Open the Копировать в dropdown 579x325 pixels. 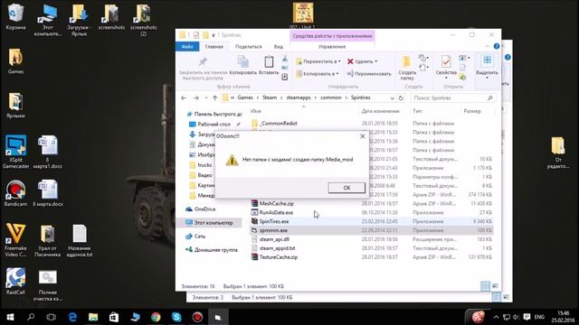(318, 74)
